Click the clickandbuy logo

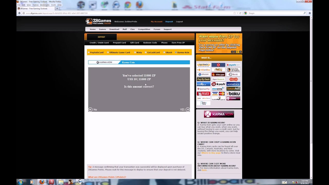203,70
